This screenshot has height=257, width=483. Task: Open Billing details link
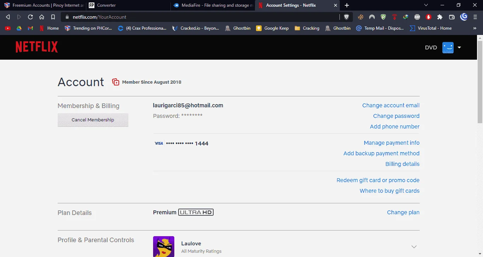click(x=402, y=164)
